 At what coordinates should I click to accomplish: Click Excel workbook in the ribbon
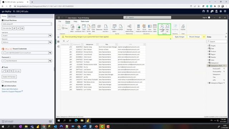pyautogui.click(x=78, y=28)
